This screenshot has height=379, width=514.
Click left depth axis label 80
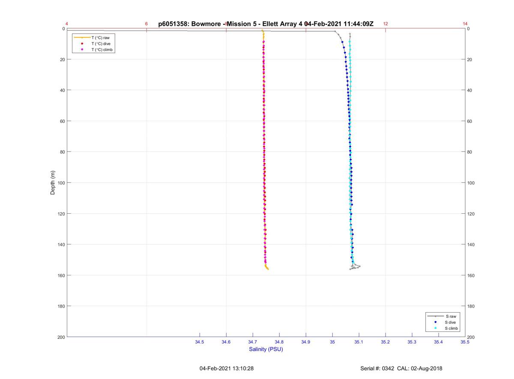(x=62, y=152)
